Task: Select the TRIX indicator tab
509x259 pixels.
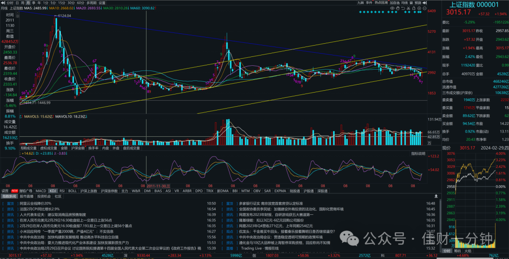Action: (x=210, y=191)
